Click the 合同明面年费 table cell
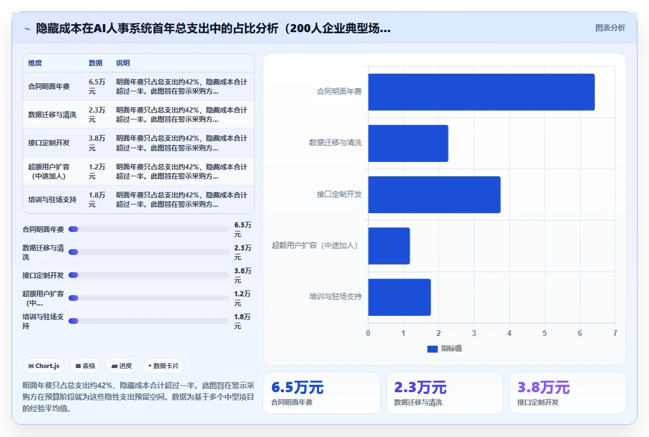Screen dimensions: 649x437 49,86
